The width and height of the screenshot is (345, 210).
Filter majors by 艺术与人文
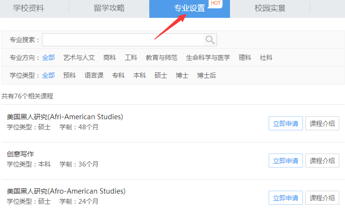tap(79, 57)
